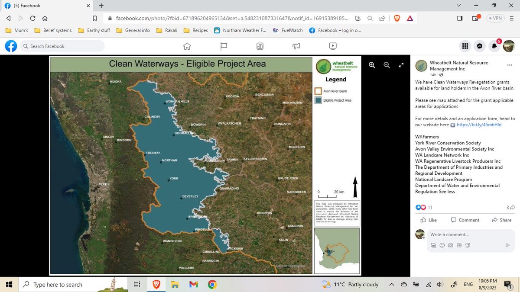Image resolution: width=520 pixels, height=292 pixels.
Task: Insert an emoji in comment
Action: (x=442, y=245)
